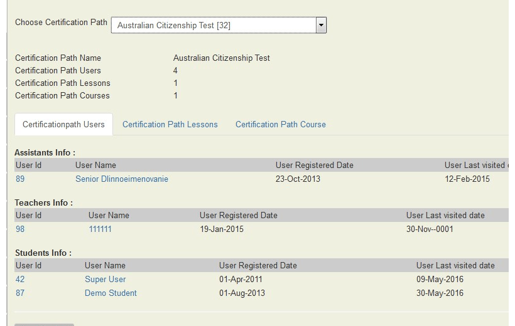Open student user ID 87 link
This screenshot has height=326, width=515.
[x=20, y=293]
